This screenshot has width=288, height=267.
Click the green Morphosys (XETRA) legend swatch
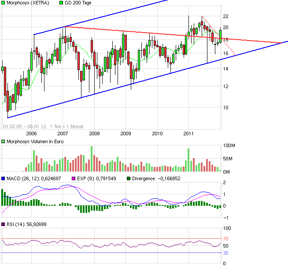[x=3, y=3]
